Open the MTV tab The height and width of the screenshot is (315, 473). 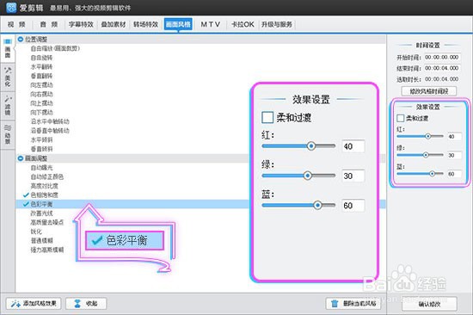(x=211, y=24)
